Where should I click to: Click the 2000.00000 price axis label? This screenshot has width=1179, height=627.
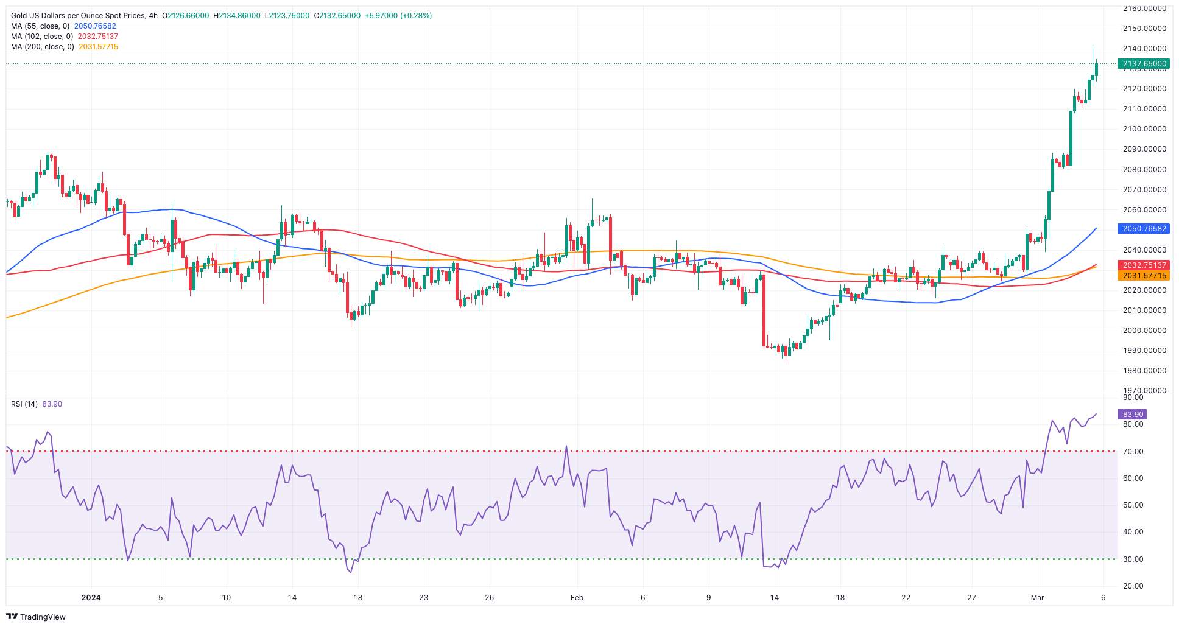[1145, 331]
